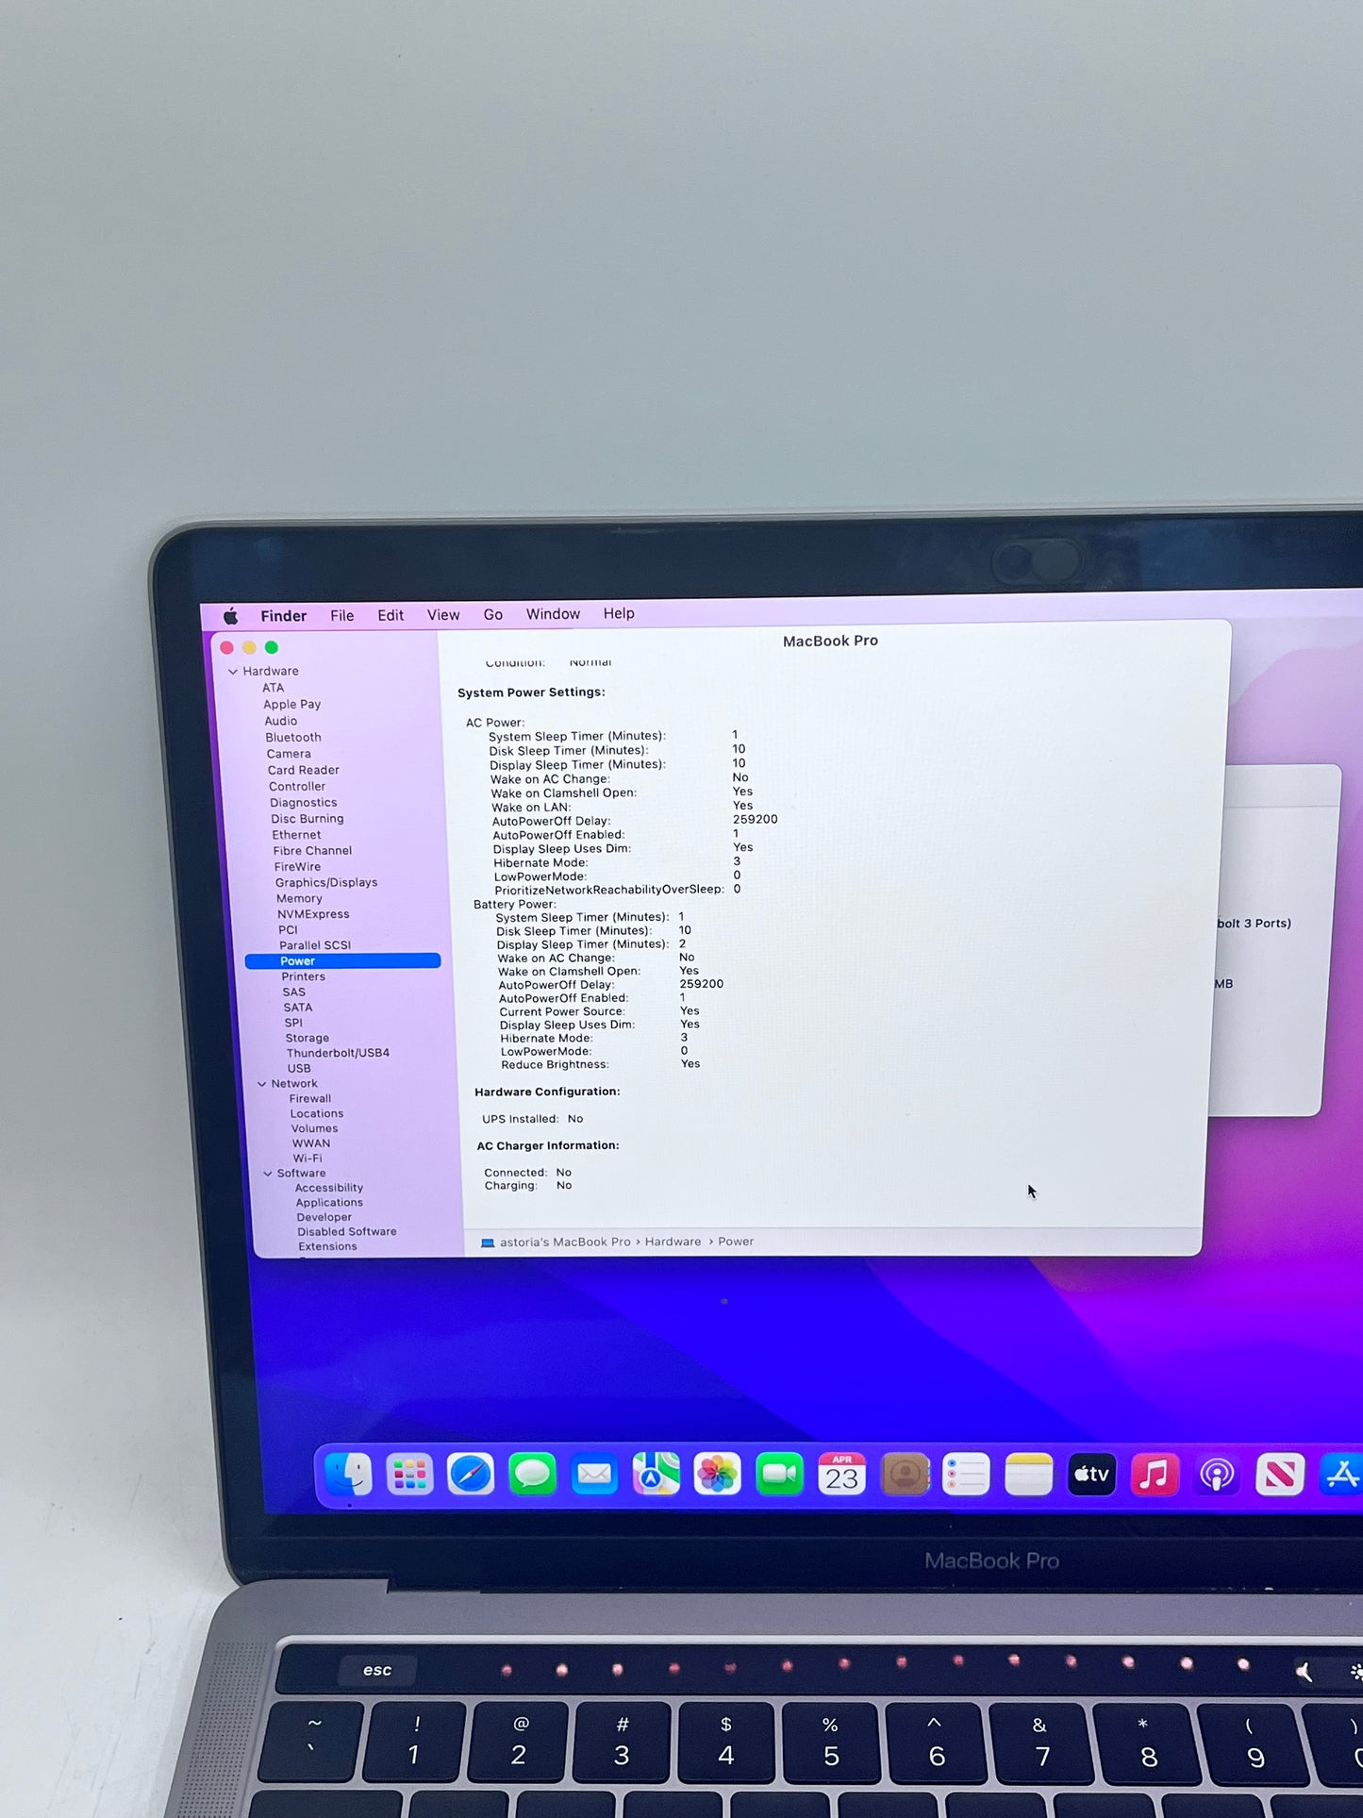Open the File menu
1363x1818 pixels.
pos(341,616)
